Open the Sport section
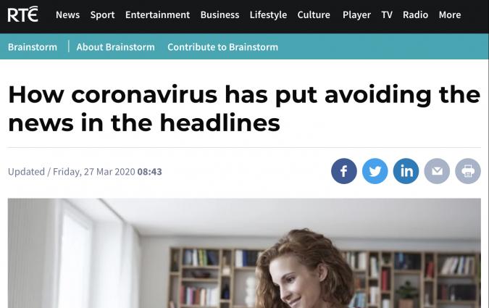Viewport: 489px width, 308px height. click(103, 14)
